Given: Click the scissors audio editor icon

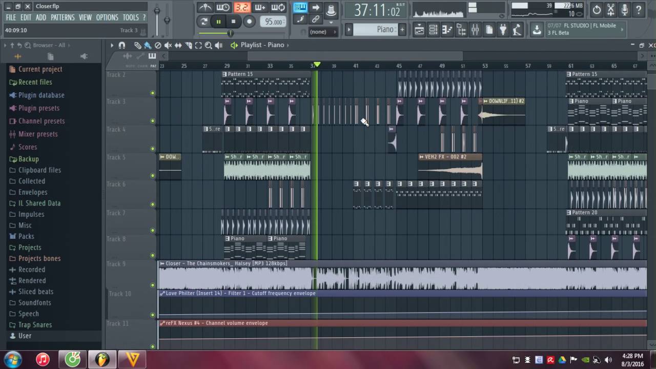Looking at the screenshot, I should [611, 9].
